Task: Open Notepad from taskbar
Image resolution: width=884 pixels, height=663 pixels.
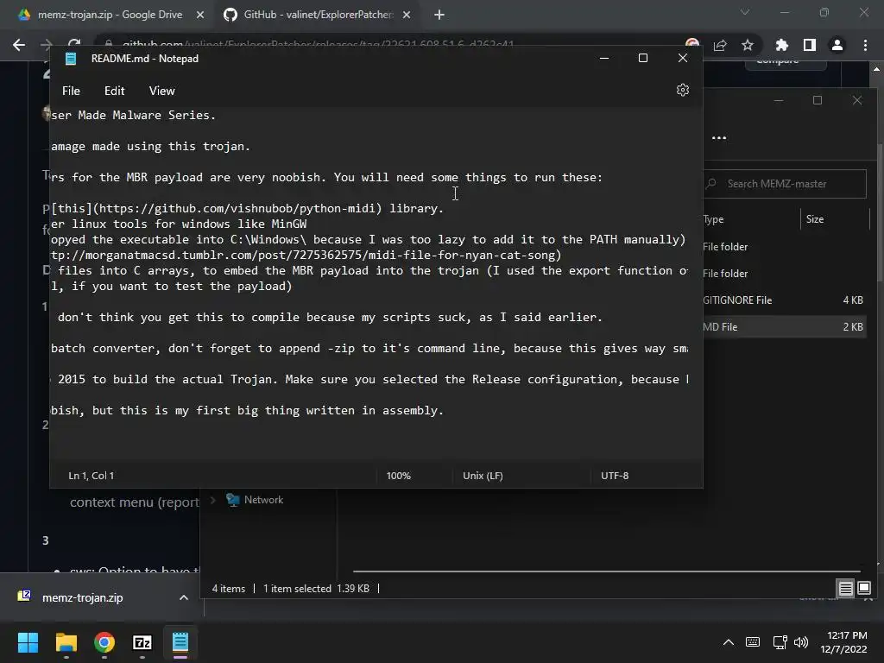Action: pyautogui.click(x=180, y=642)
